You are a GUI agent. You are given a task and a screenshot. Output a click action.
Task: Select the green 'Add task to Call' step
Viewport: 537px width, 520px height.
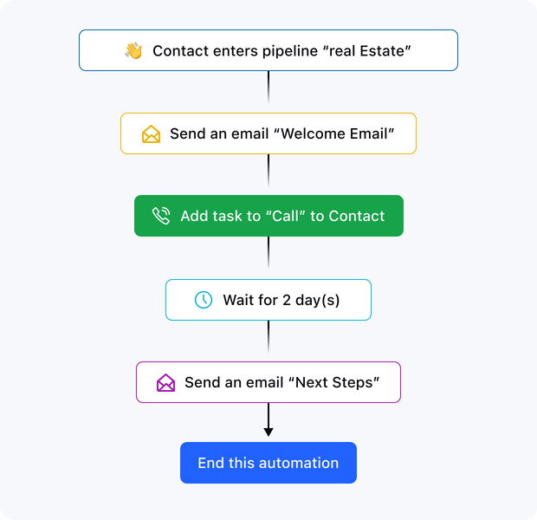tap(268, 216)
